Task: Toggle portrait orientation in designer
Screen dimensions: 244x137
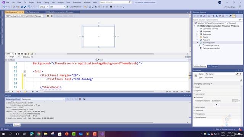Action: coord(52,16)
